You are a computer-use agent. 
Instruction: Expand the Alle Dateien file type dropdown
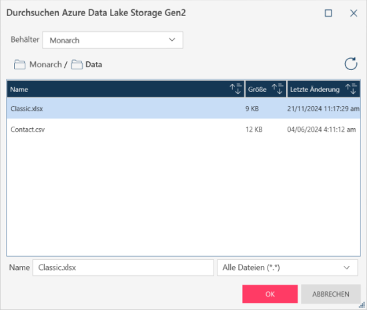[x=288, y=267]
